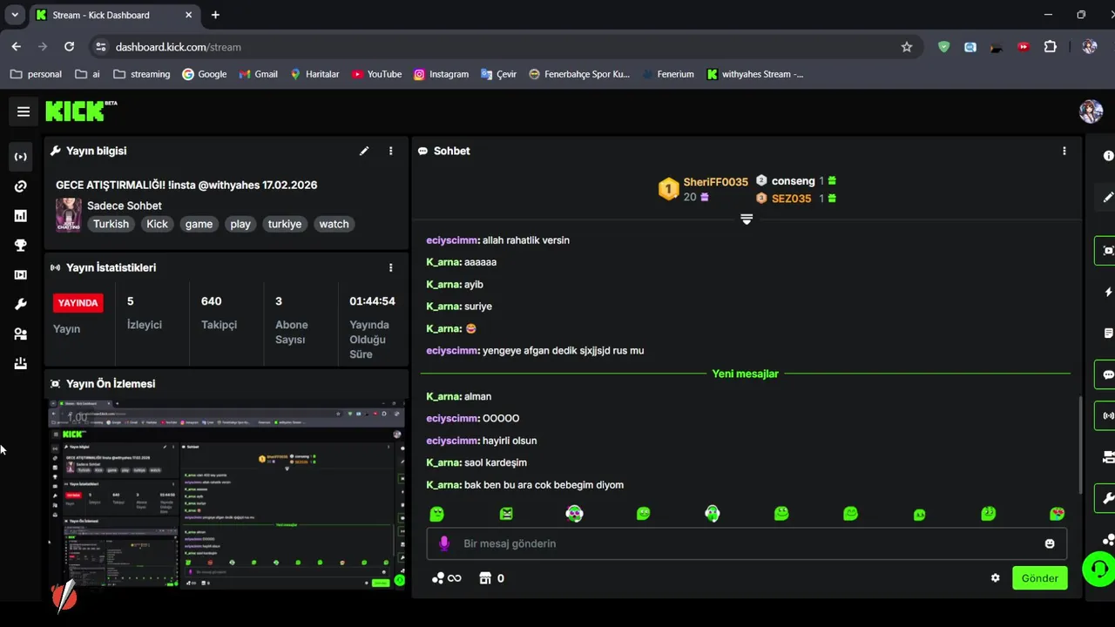Screen dimensions: 1115x627
Task: Open the personal bookmarks folder
Action: pyautogui.click(x=36, y=74)
